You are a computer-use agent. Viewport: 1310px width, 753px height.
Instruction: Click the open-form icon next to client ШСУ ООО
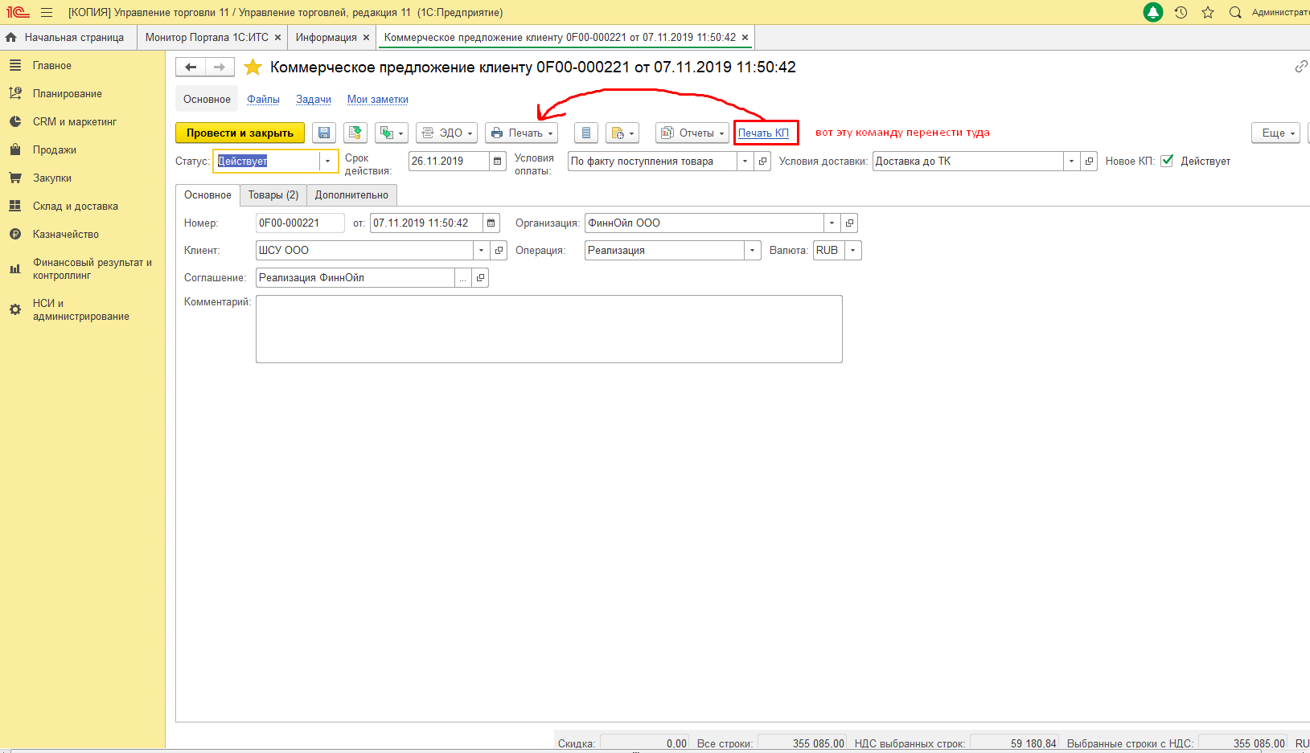[499, 251]
